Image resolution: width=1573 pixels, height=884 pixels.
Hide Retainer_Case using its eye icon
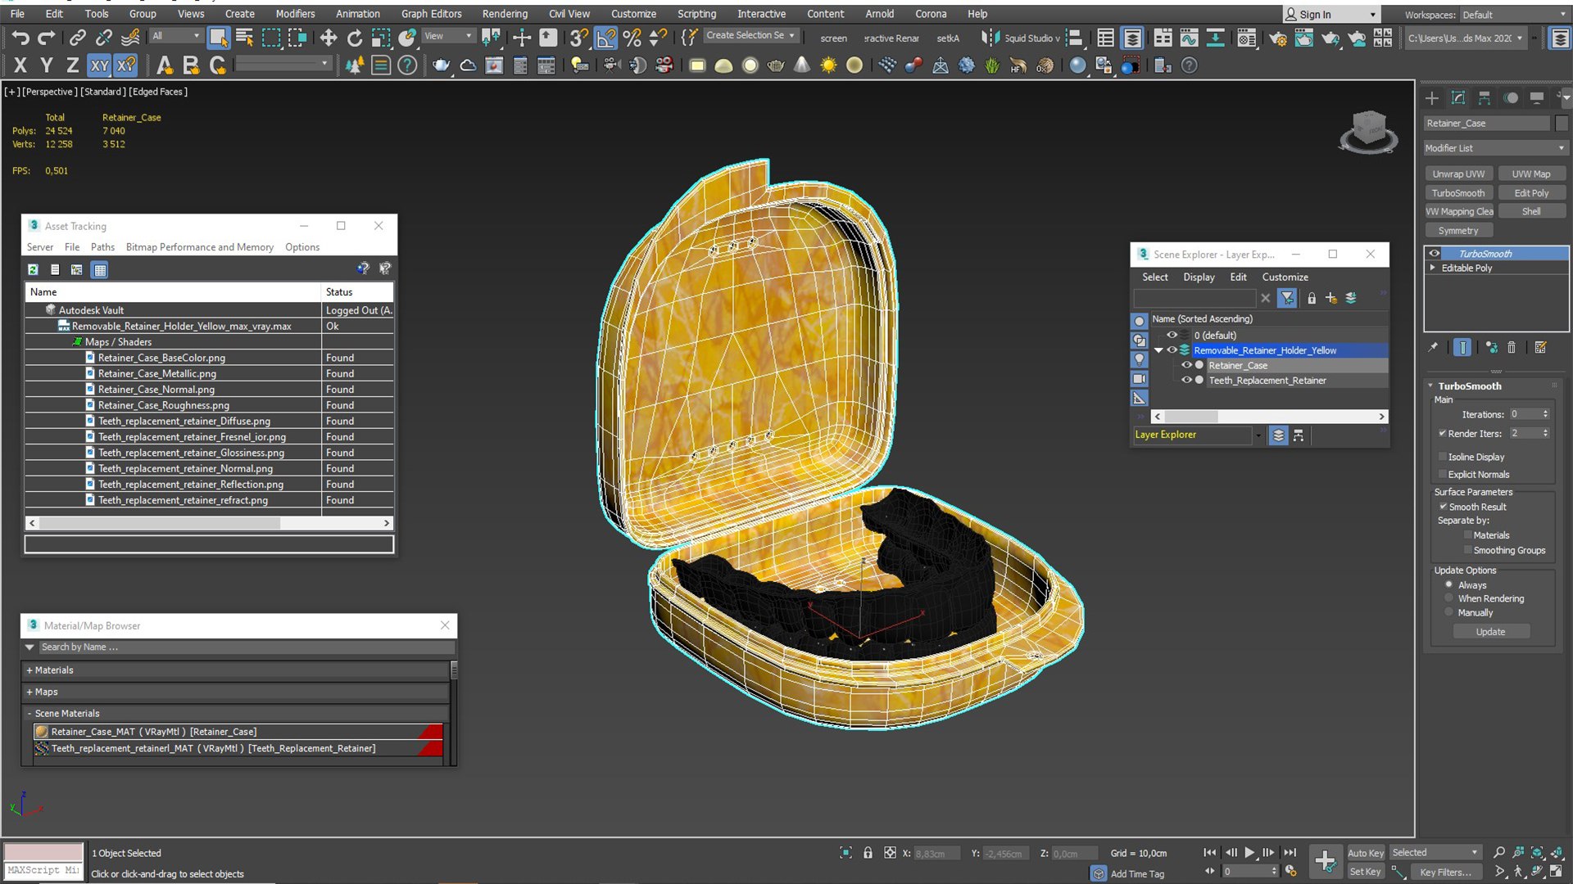point(1186,365)
